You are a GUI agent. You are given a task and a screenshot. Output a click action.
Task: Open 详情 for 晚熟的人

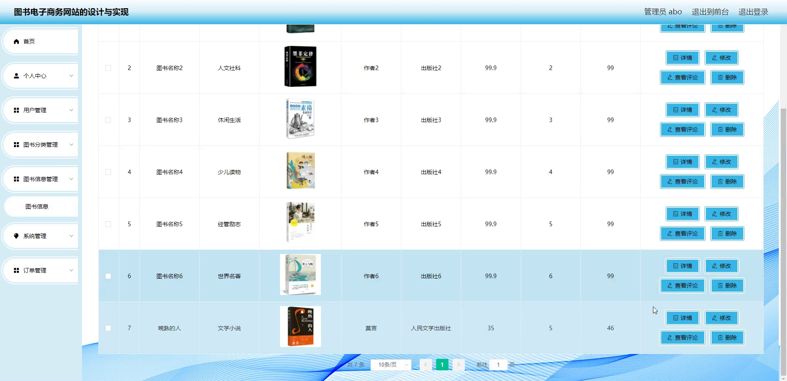coord(682,318)
